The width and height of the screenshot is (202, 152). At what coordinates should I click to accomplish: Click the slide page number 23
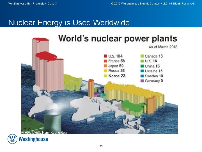101,146
